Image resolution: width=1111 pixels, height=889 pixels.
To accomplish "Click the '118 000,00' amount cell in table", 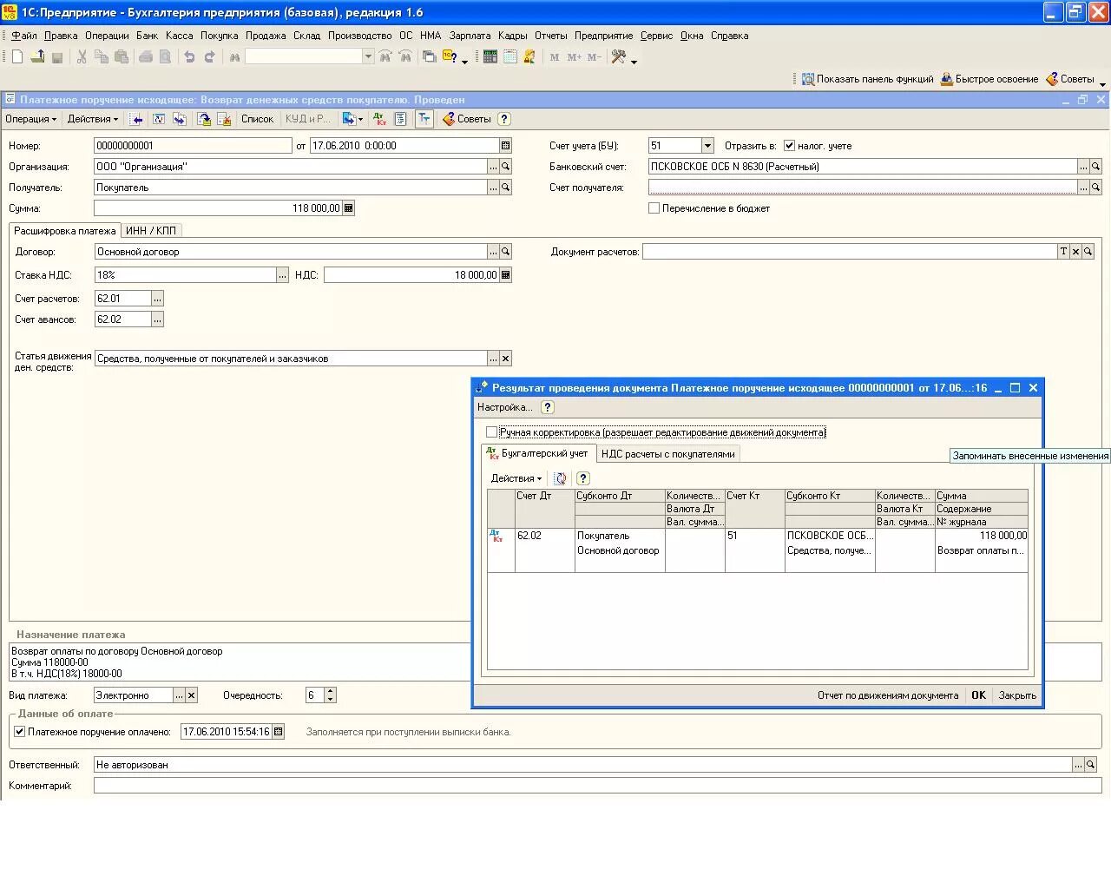I will [x=982, y=536].
